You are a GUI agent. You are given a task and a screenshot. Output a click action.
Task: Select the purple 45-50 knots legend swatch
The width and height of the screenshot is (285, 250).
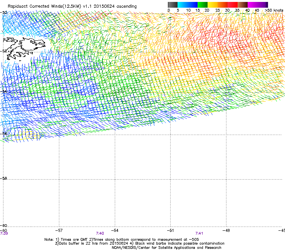click(263, 5)
